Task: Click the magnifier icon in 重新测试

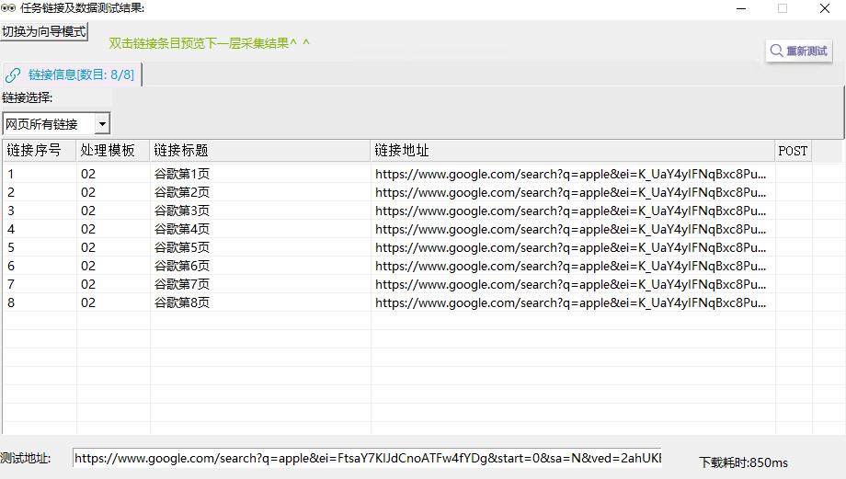Action: pyautogui.click(x=776, y=51)
